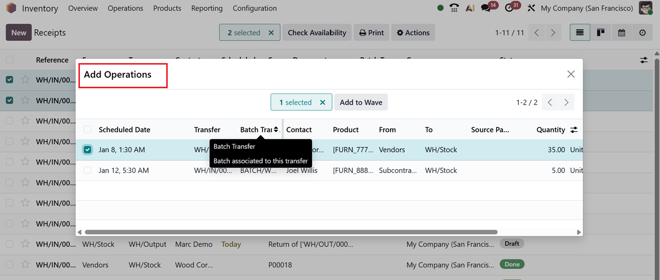This screenshot has width=660, height=280.
Task: Open the chat messages icon with badge 14
Action: 486,8
